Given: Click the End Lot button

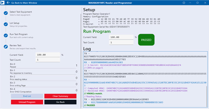Looking at the screenshot, I should click(x=27, y=96).
